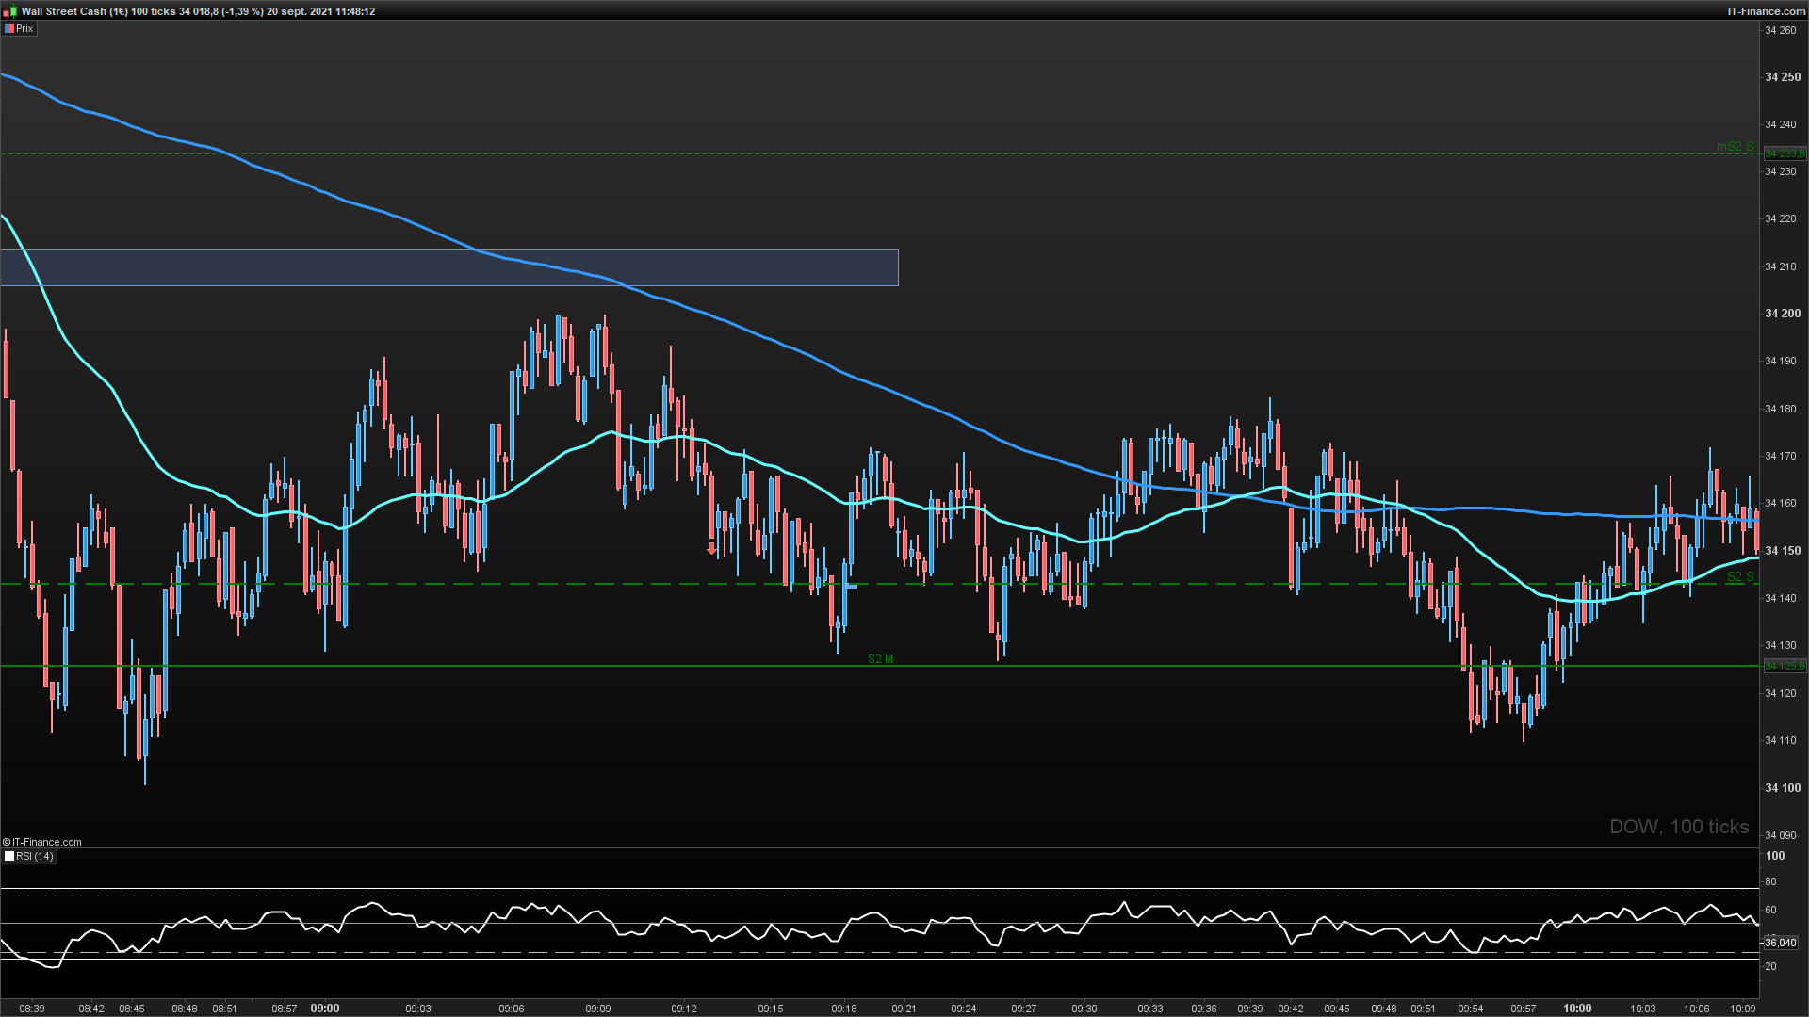Viewport: 1809px width, 1017px height.
Task: Click the mS2 S pivot label
Action: 1735,147
